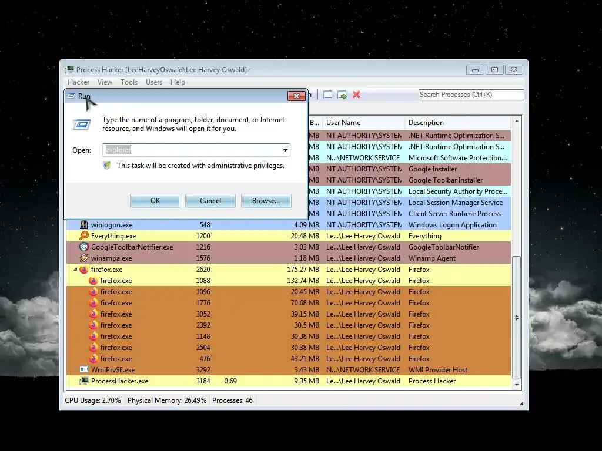This screenshot has height=451, width=602.
Task: Select the Everything.exe process name
Action: click(113, 236)
